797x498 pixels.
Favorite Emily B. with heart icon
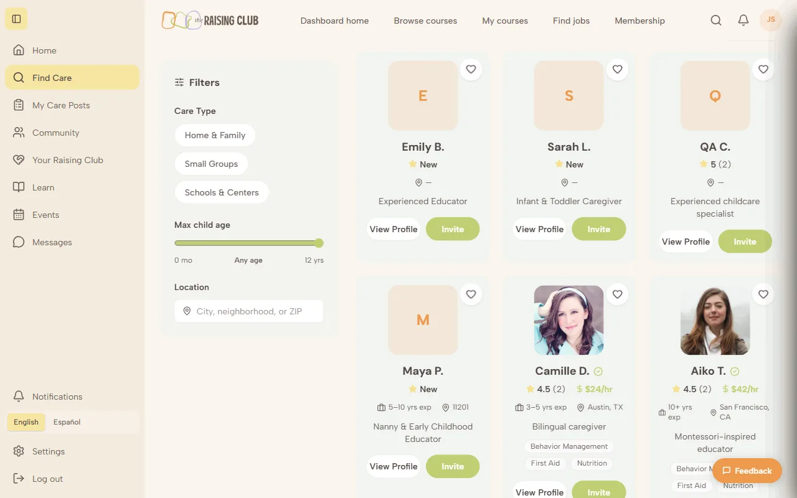click(x=471, y=69)
